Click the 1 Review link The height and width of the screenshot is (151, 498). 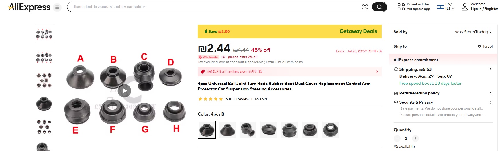pyautogui.click(x=241, y=99)
